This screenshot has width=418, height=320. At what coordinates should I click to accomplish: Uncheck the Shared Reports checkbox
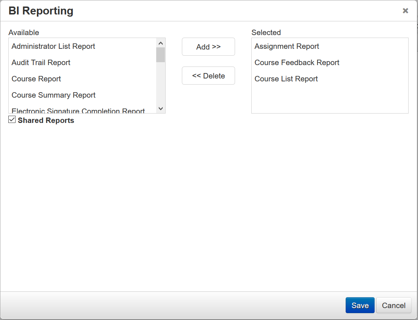pyautogui.click(x=12, y=120)
